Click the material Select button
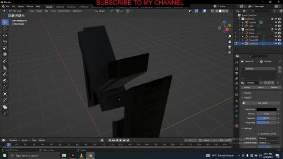This screenshot has width=283, height=159. click(260, 87)
